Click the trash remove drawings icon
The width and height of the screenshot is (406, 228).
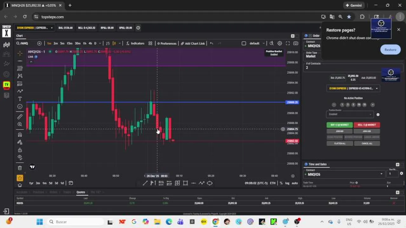pos(20,168)
